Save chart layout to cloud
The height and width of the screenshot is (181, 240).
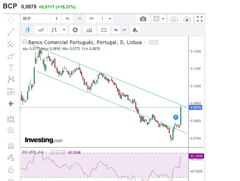pos(187,19)
